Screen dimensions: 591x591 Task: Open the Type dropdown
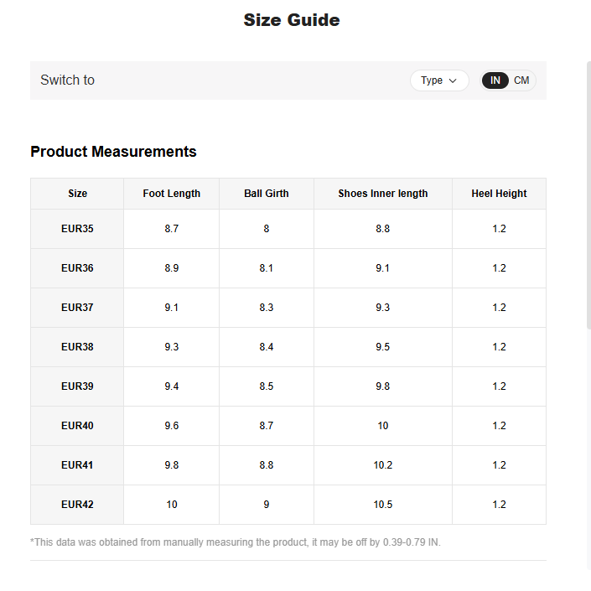(438, 80)
